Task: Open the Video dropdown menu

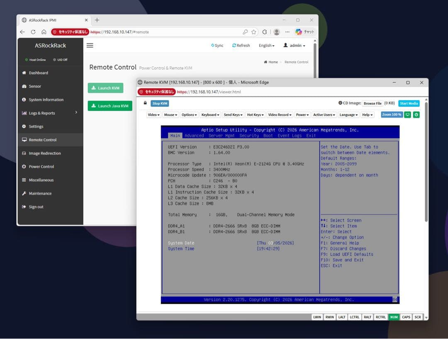Action: point(153,115)
